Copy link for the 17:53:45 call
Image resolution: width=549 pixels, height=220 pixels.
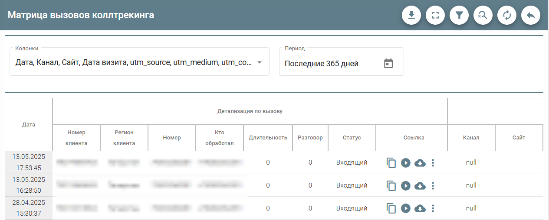(x=391, y=163)
